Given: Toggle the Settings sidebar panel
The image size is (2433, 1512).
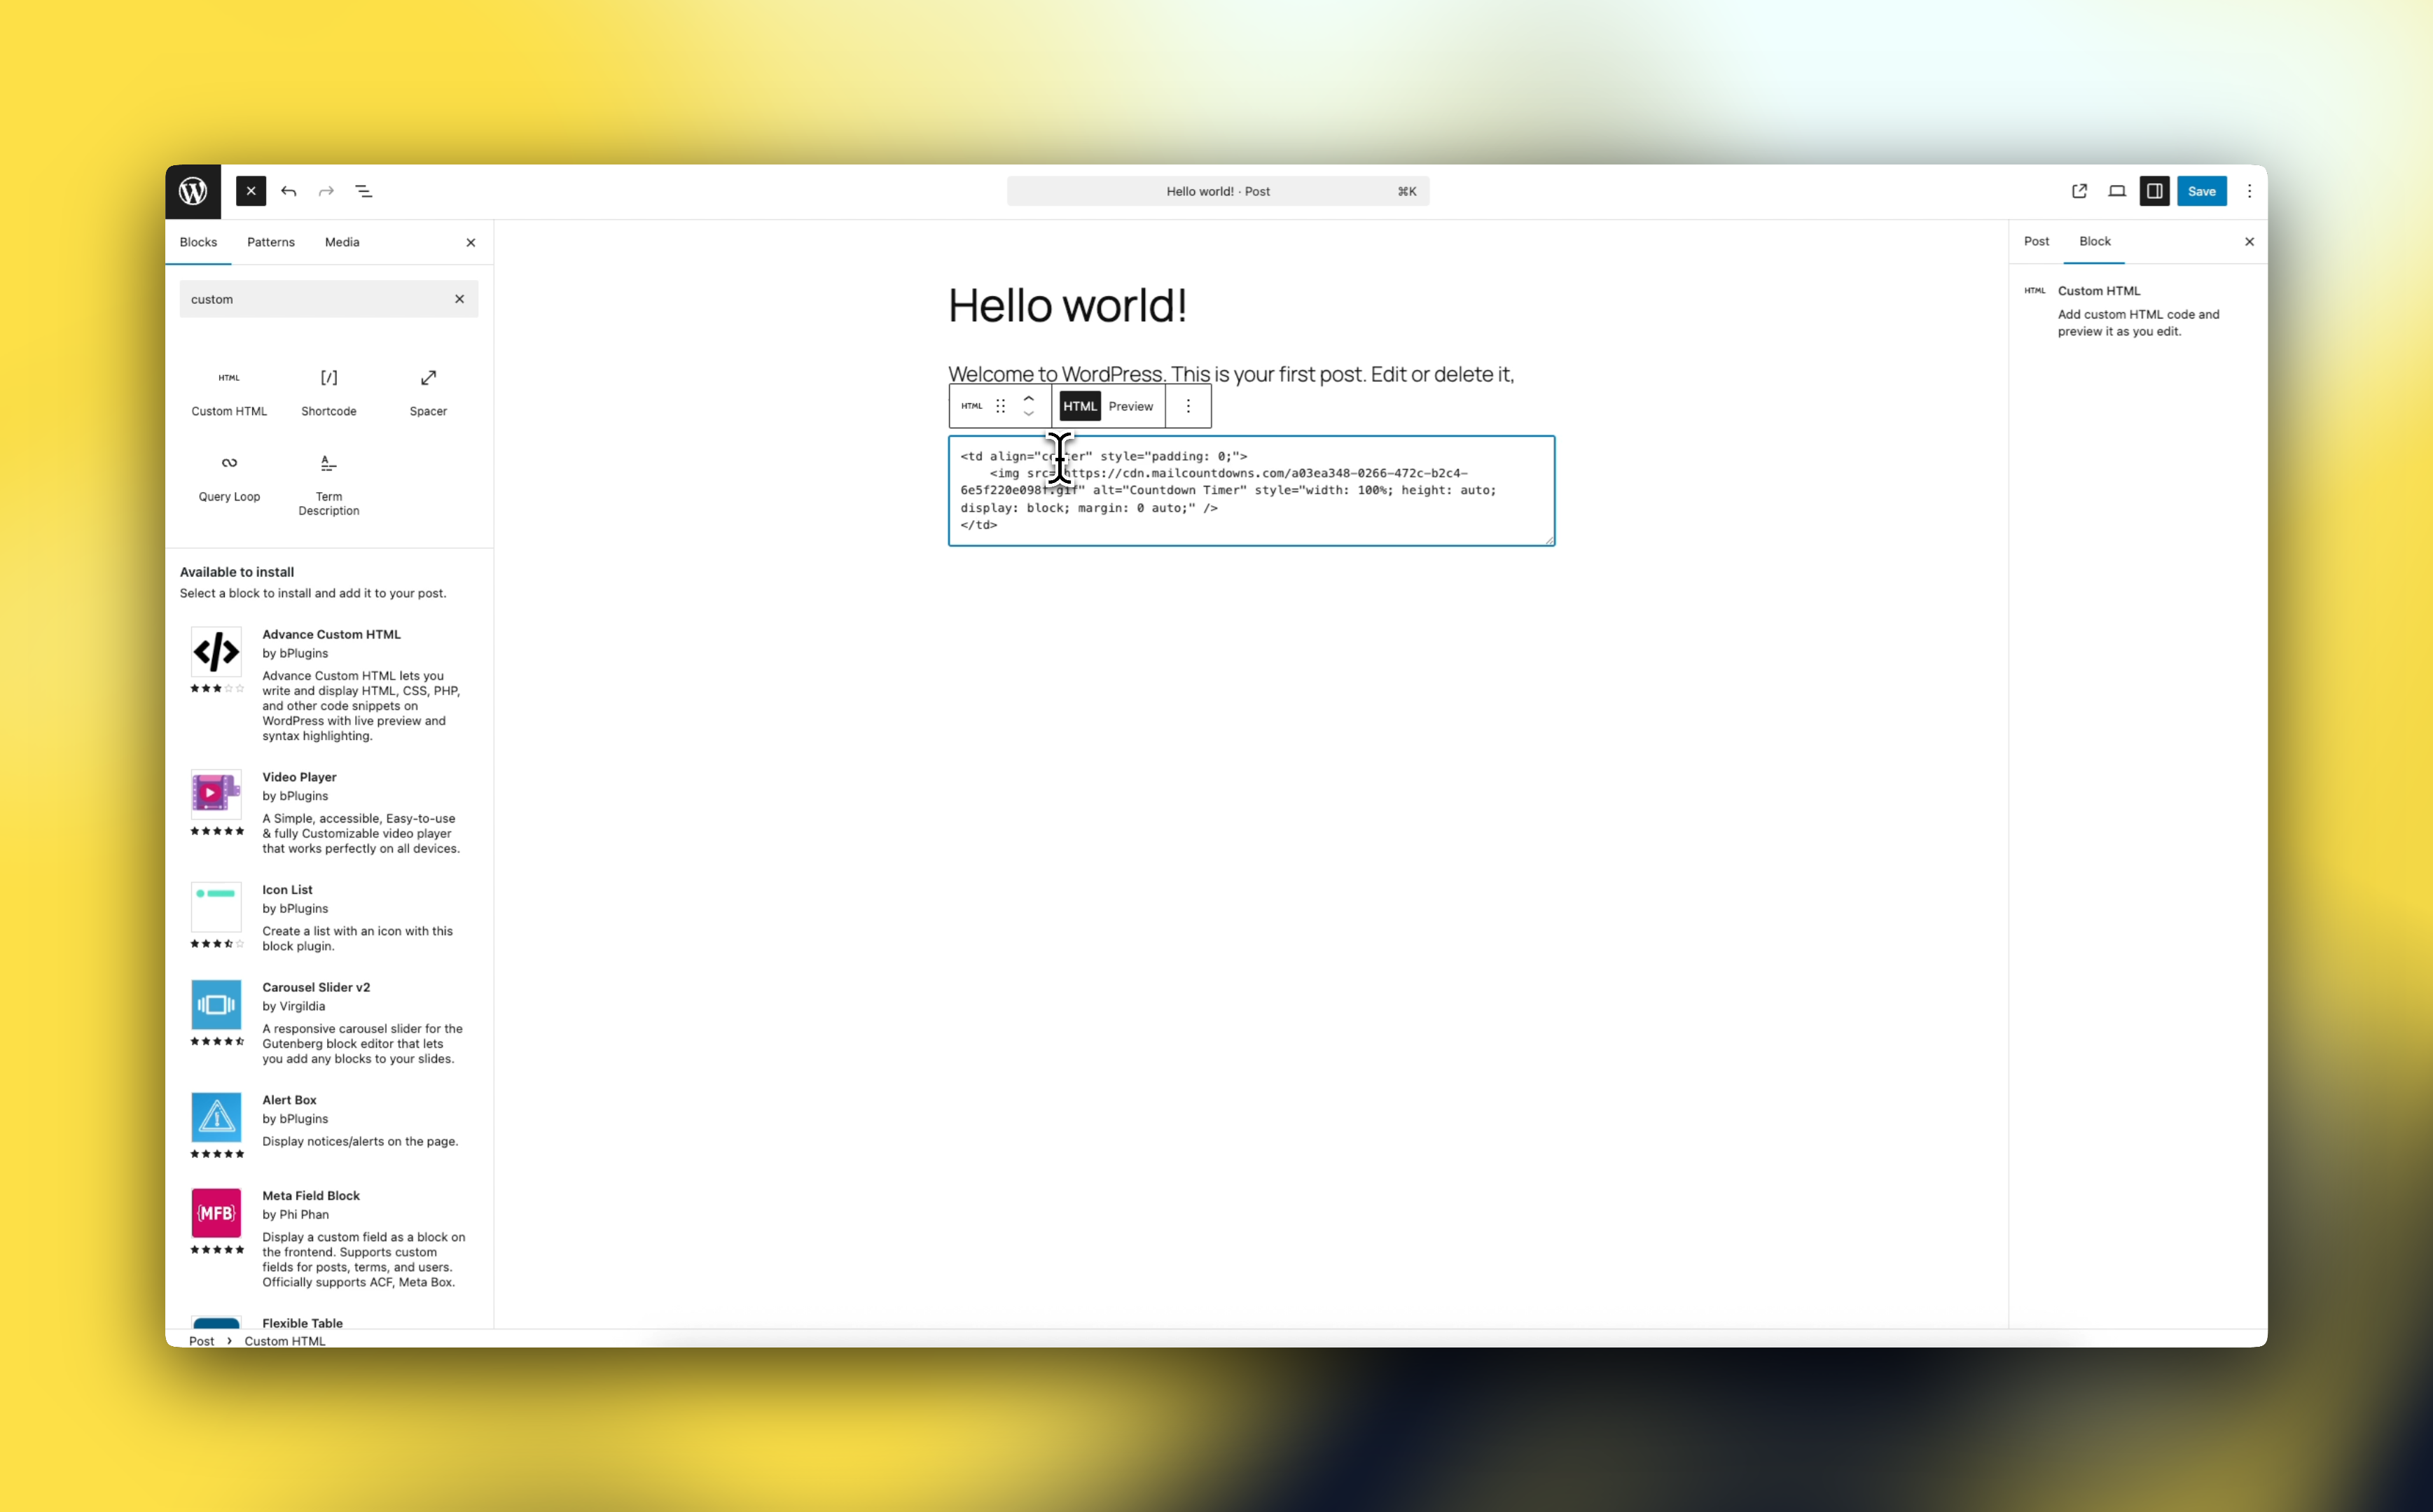Looking at the screenshot, I should (x=2154, y=191).
